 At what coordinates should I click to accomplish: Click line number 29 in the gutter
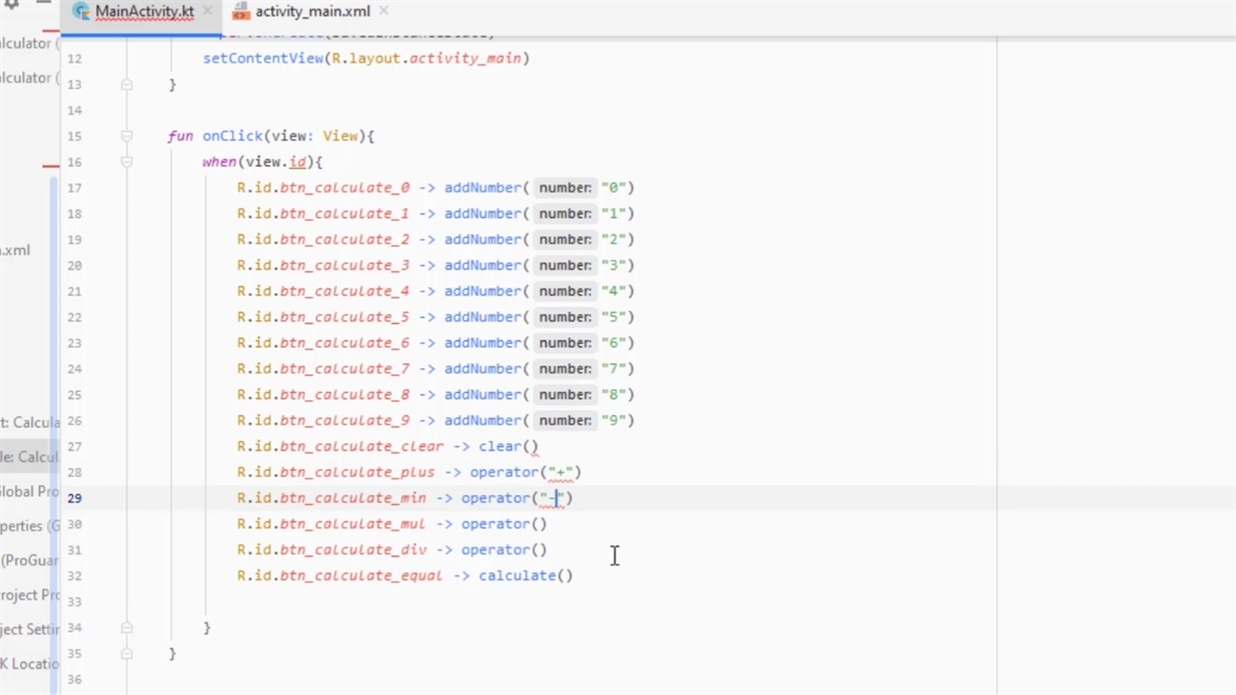point(74,498)
